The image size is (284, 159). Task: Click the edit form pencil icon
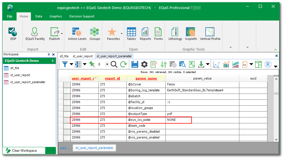coord(154,64)
